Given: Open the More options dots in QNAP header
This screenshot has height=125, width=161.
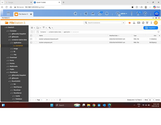Looking at the screenshot, I should click(132, 13).
